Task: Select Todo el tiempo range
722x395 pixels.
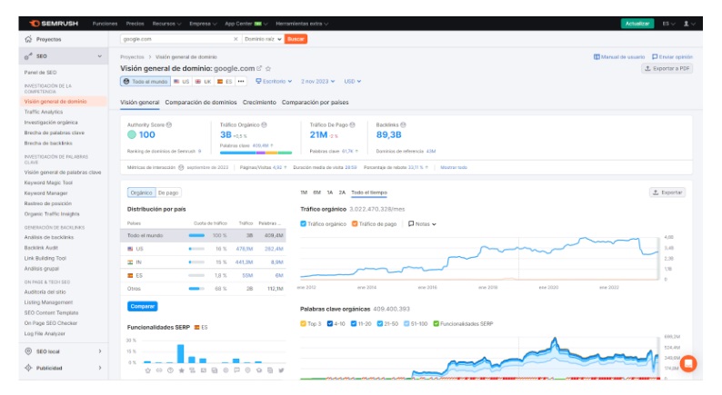Action: (x=369, y=193)
